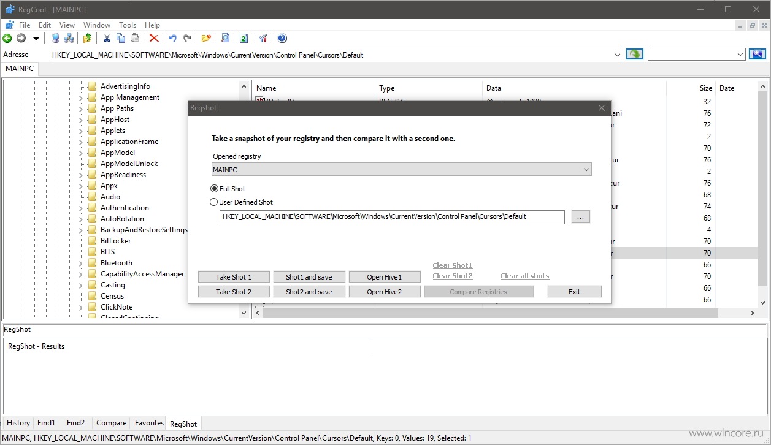The height and width of the screenshot is (445, 771).
Task: Click the Open Hive2 button
Action: click(x=385, y=292)
